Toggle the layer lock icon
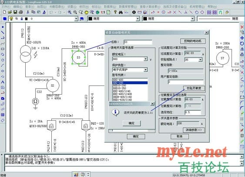This screenshot has height=177, width=245. (x=22, y=19)
